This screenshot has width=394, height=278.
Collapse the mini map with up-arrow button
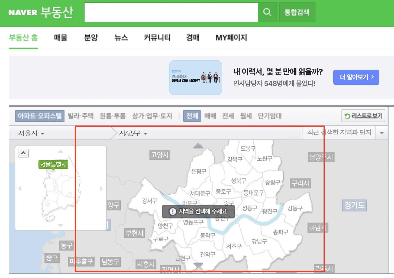(23, 153)
